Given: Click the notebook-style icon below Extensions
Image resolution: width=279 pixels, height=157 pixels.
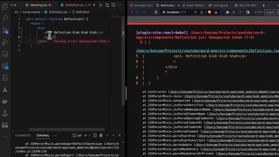Looking at the screenshot, I should point(5,78).
